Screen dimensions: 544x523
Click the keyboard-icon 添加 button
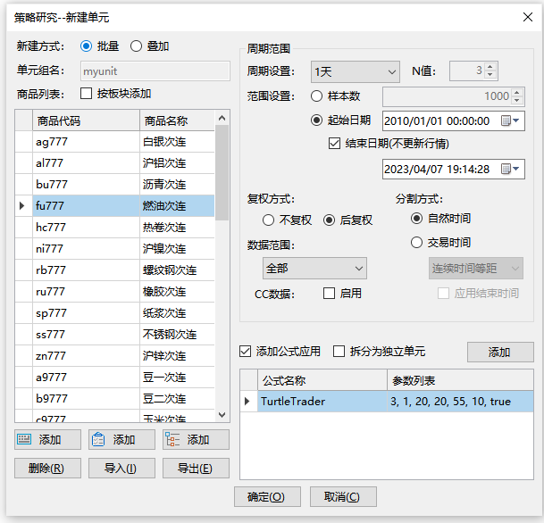point(47,440)
